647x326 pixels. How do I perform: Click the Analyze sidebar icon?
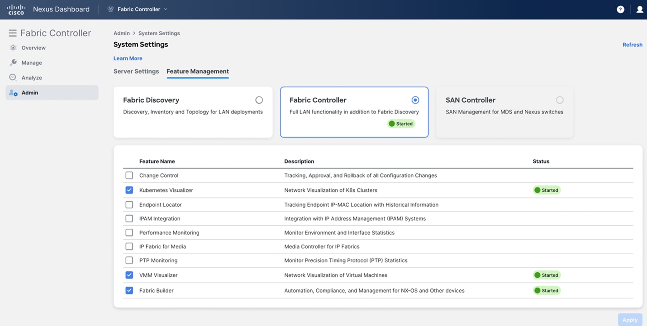pos(13,77)
